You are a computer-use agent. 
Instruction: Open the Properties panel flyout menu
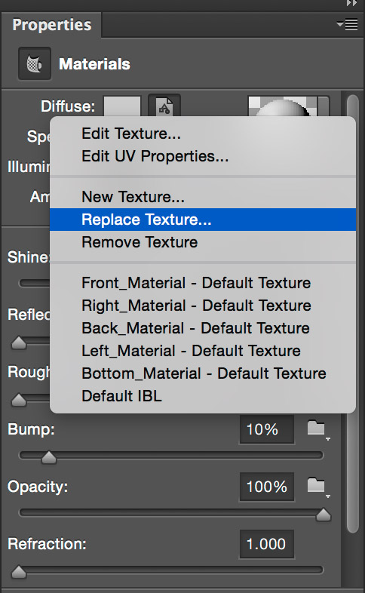click(x=347, y=25)
